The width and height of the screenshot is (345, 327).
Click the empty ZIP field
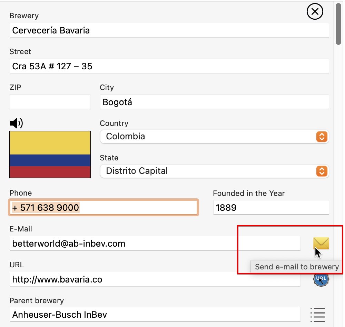(50, 102)
